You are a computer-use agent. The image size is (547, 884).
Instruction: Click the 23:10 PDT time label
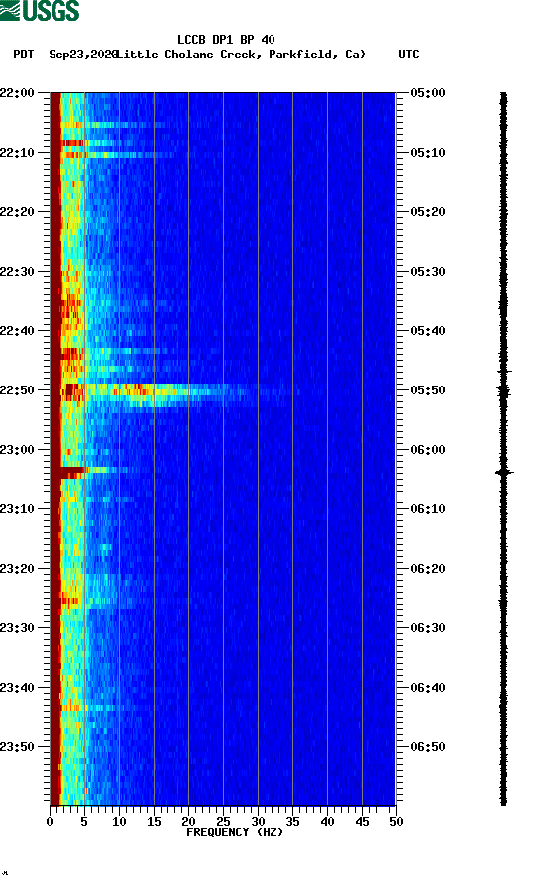coord(17,509)
